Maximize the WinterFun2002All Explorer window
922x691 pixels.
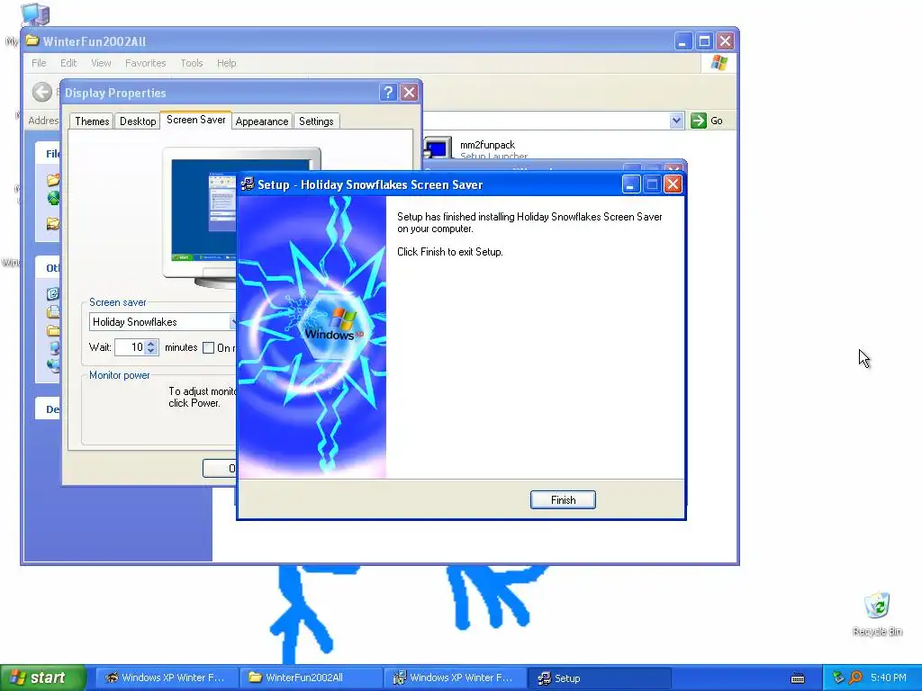pyautogui.click(x=704, y=41)
